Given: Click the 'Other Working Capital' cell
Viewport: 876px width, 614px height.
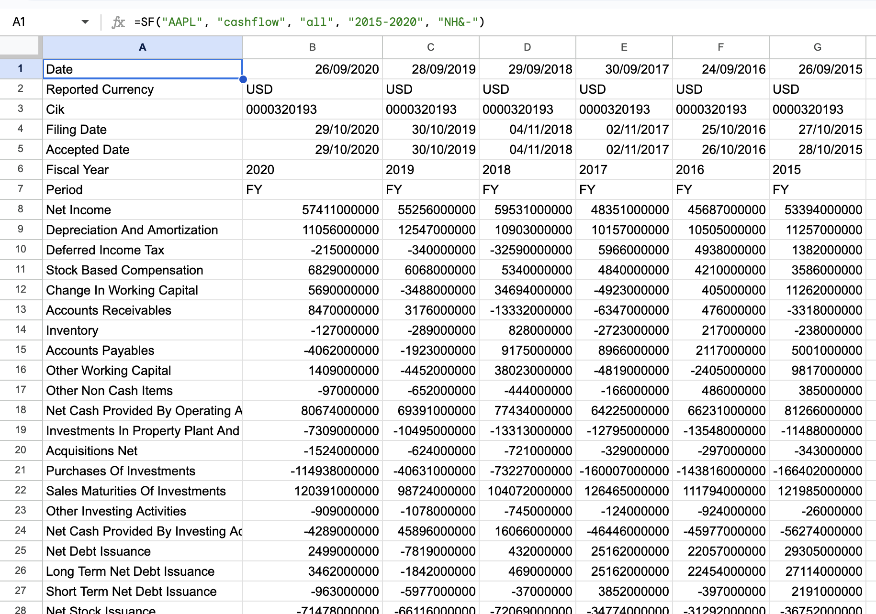Looking at the screenshot, I should click(x=143, y=371).
